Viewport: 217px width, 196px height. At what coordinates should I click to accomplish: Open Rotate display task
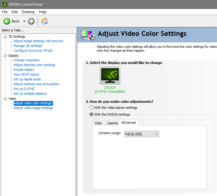click(24, 70)
